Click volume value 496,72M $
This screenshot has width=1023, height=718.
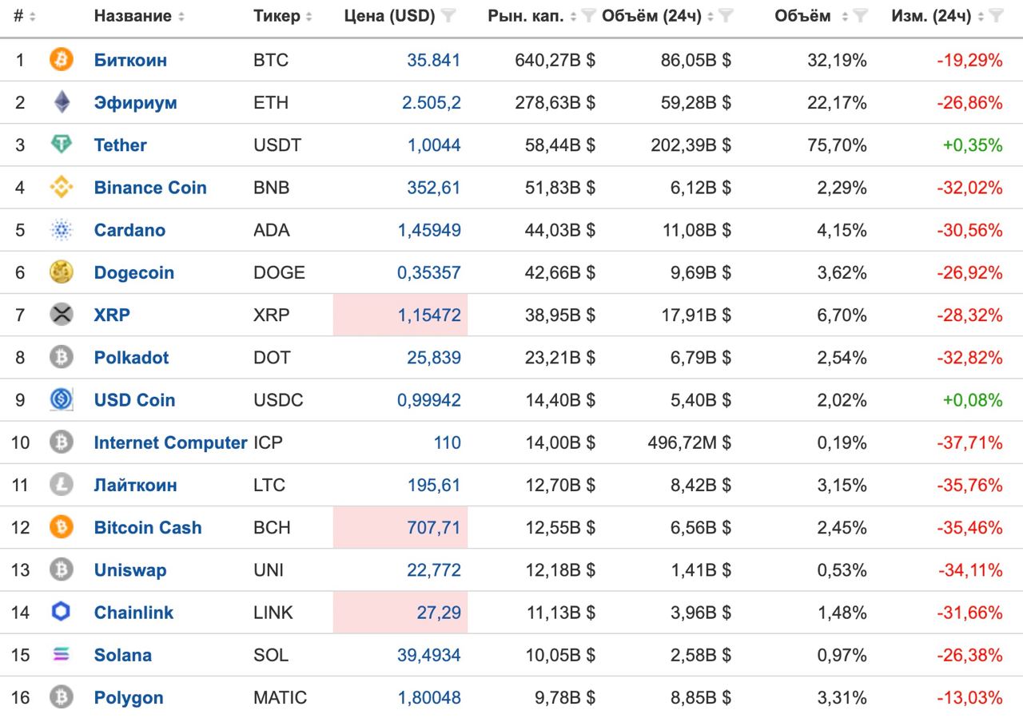[x=689, y=442]
